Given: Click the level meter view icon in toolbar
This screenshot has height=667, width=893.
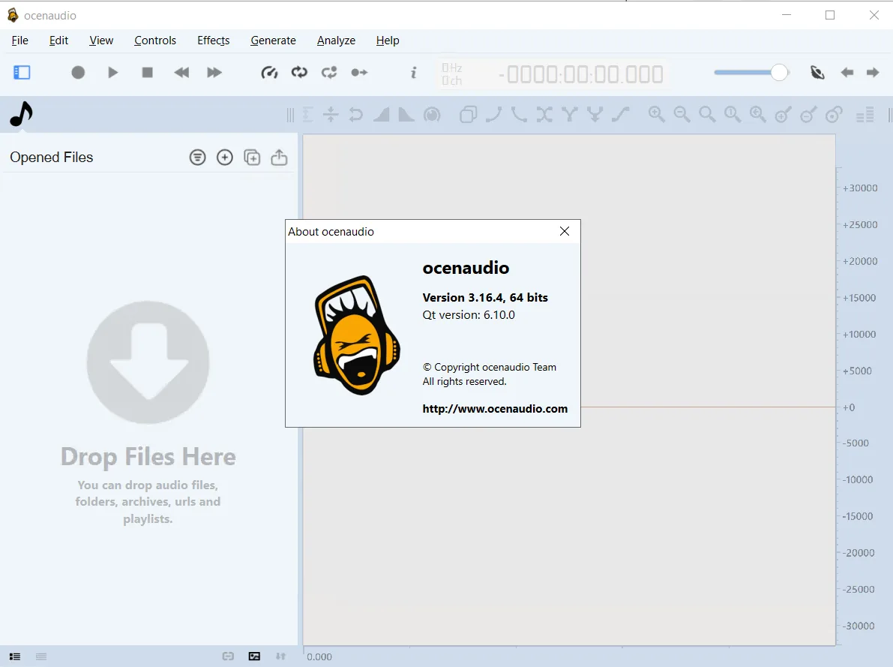Looking at the screenshot, I should pyautogui.click(x=865, y=115).
